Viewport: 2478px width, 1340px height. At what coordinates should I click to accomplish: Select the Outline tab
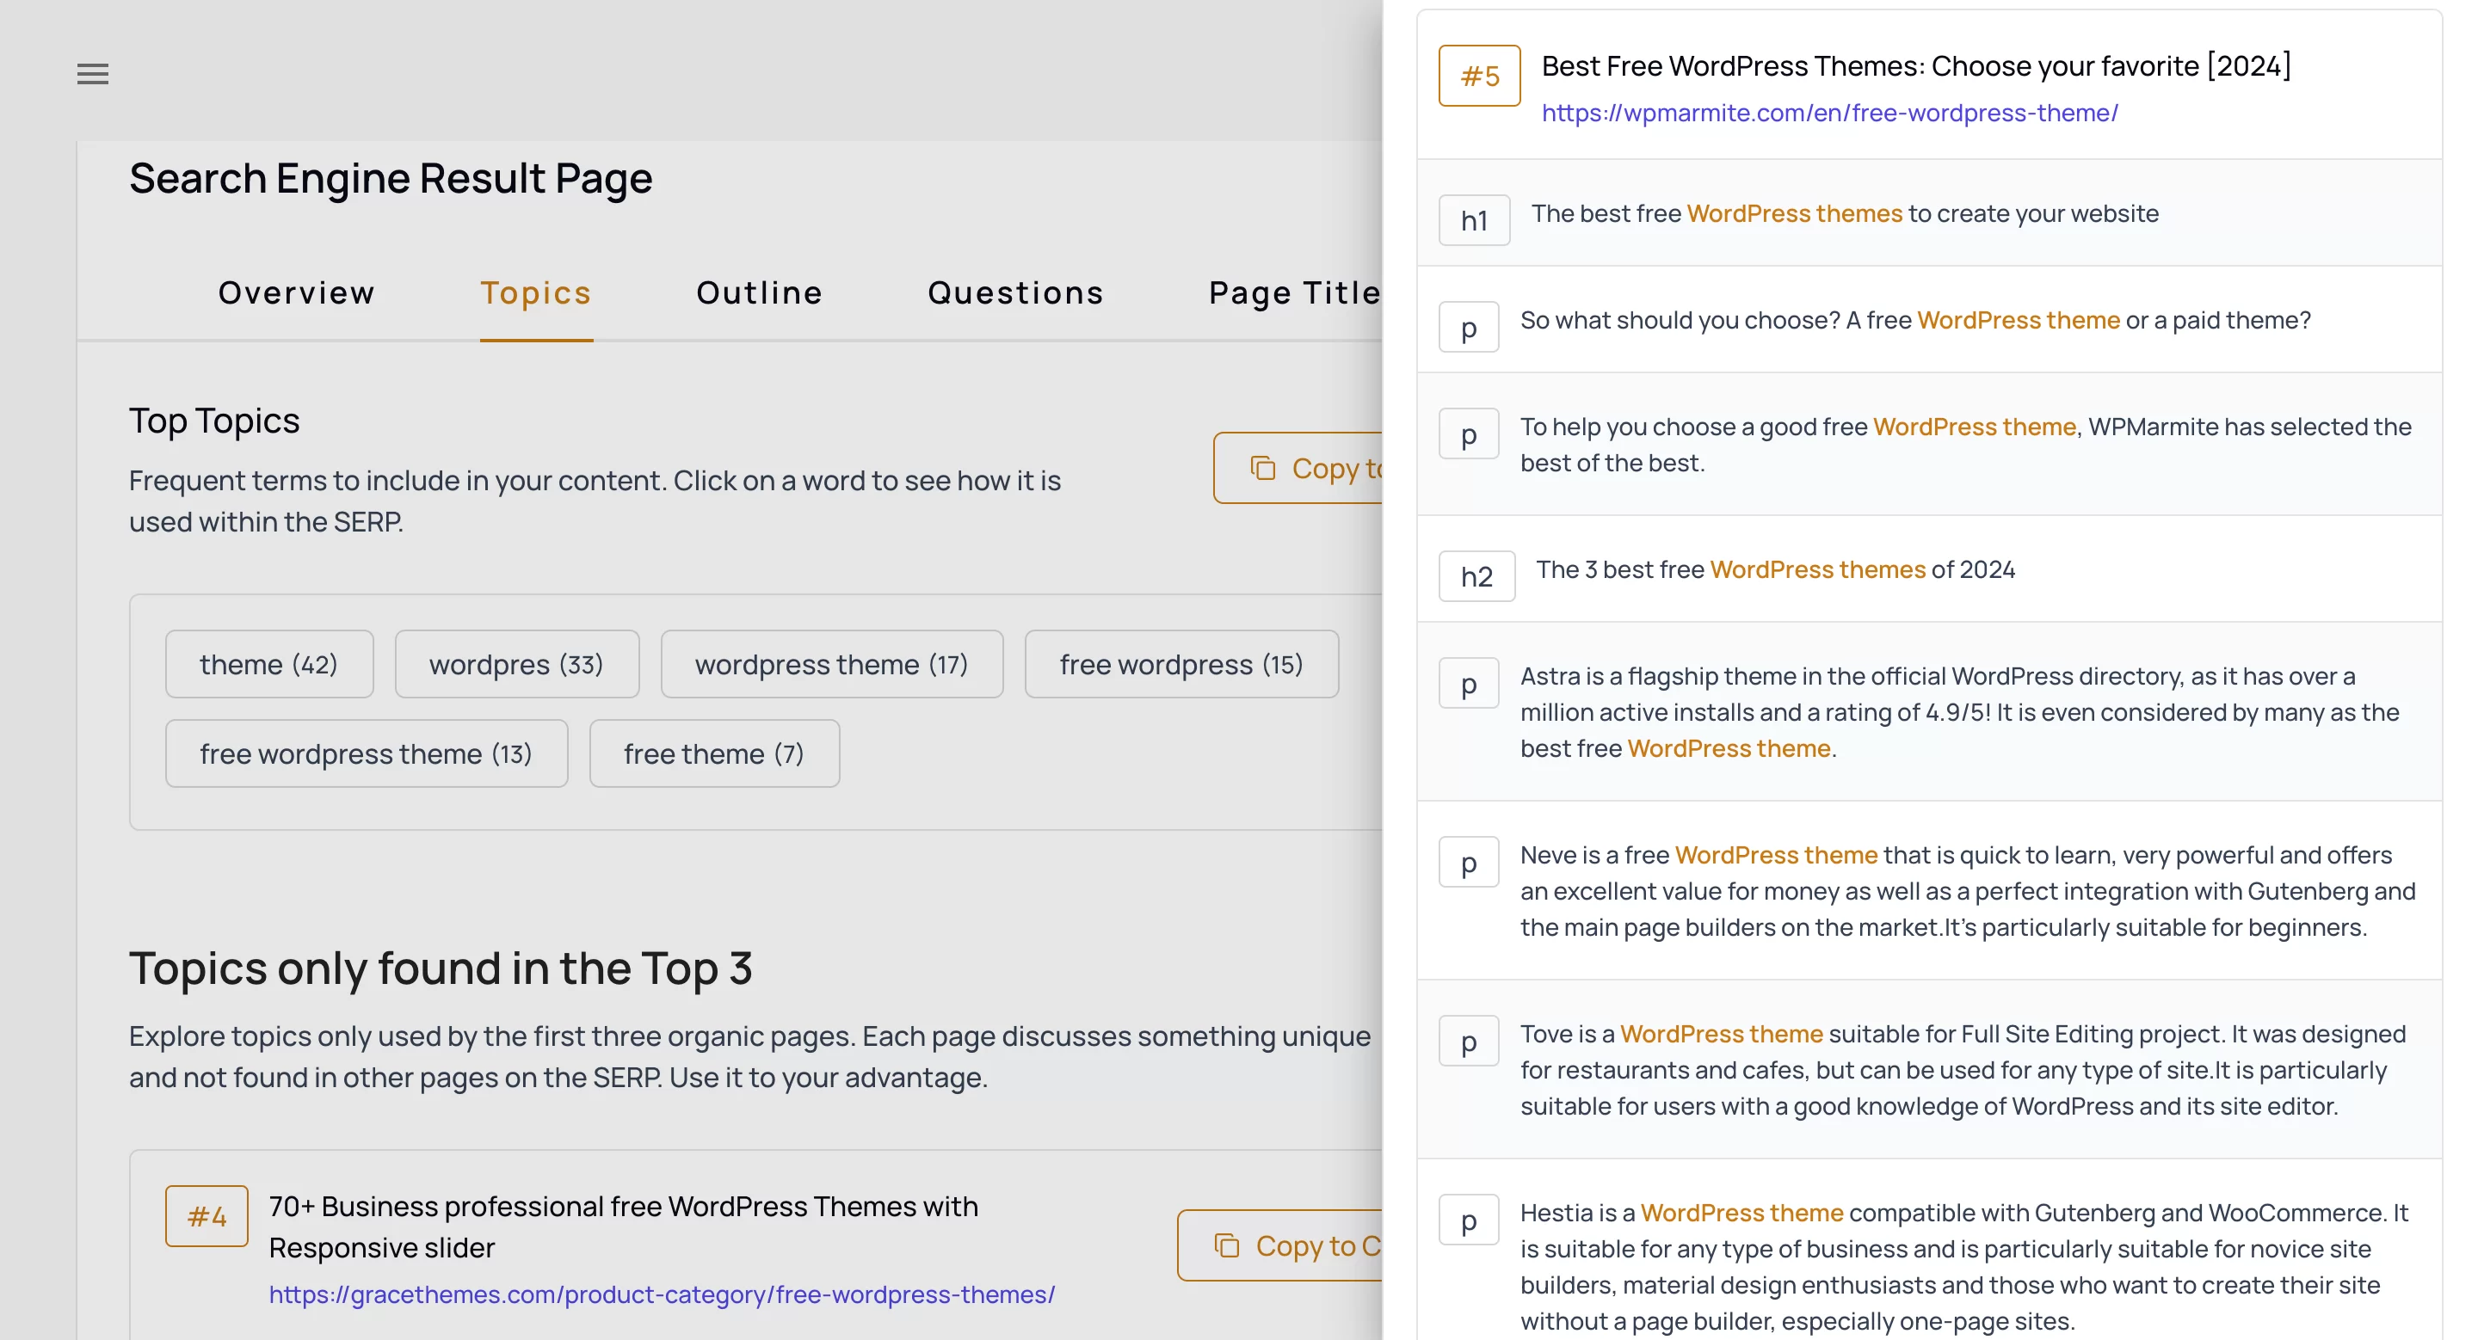coord(760,292)
